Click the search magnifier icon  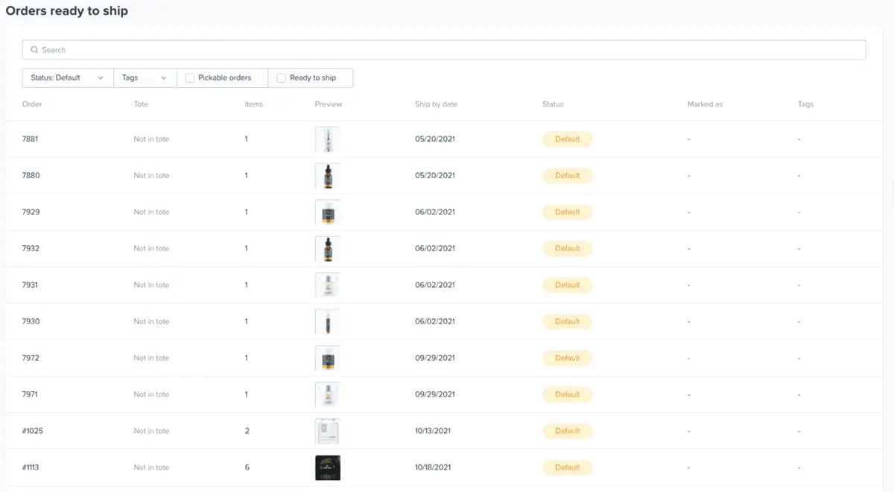(x=34, y=50)
